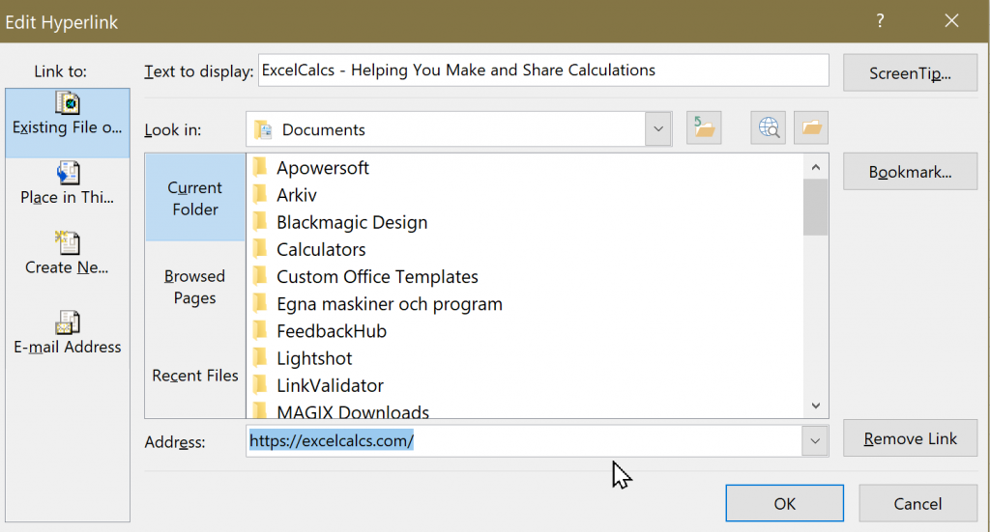Go up one folder level
The image size is (990, 532).
[704, 128]
